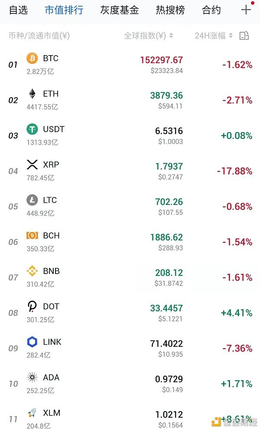Select the XRP logo icon
This screenshot has width=260, height=429.
pos(32,165)
